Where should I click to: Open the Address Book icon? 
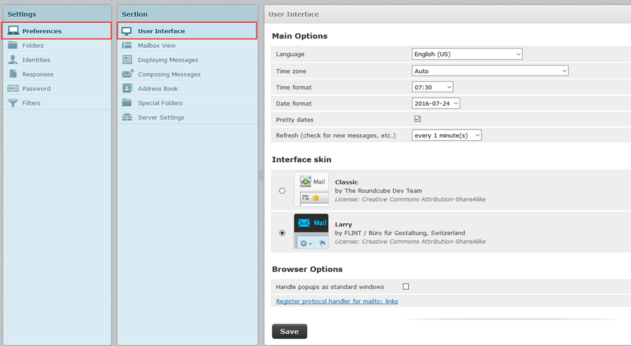coord(127,88)
